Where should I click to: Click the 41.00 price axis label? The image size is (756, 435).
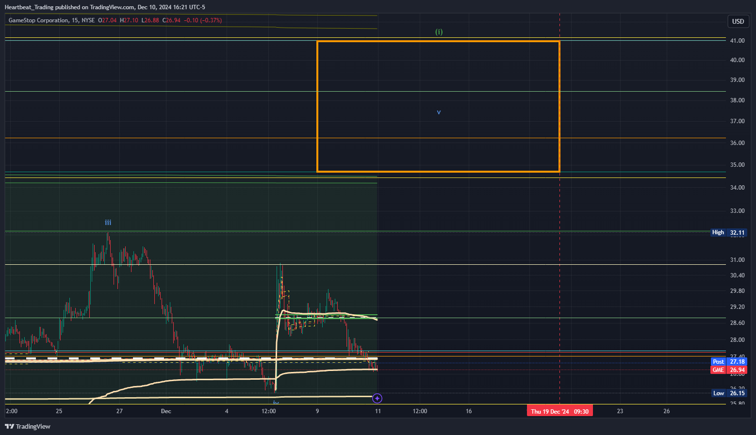click(x=737, y=41)
